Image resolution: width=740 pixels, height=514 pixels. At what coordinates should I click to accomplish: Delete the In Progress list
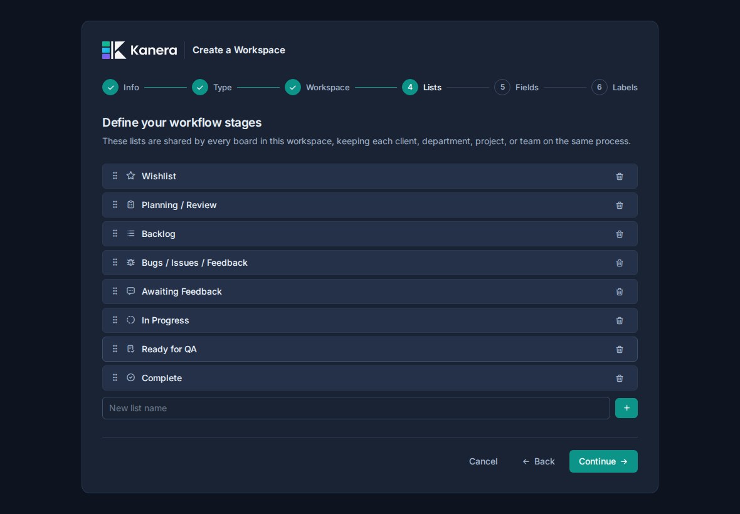pyautogui.click(x=619, y=321)
